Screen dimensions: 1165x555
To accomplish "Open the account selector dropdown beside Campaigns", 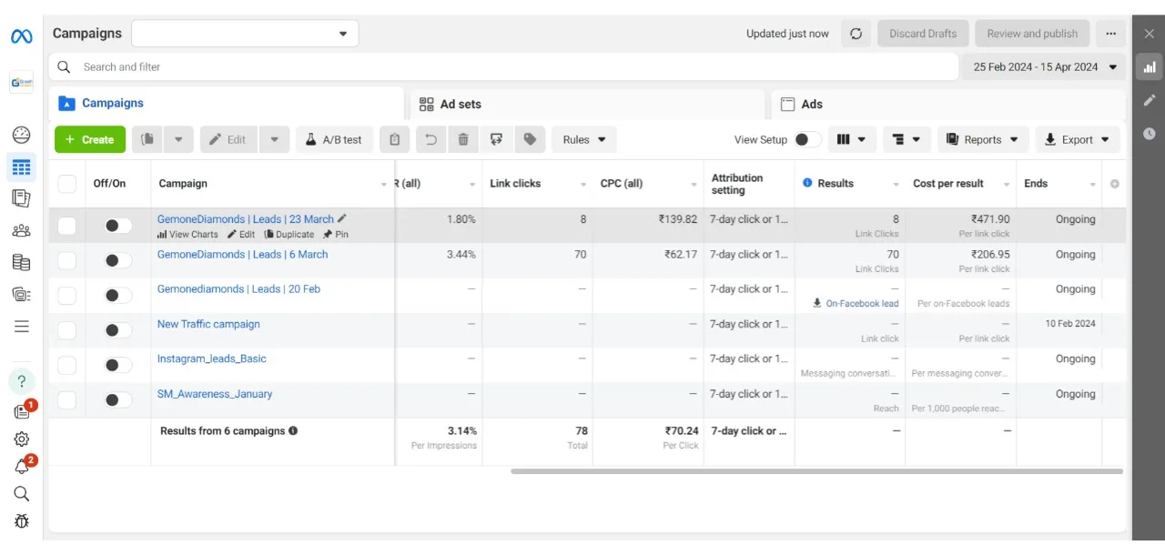I will tap(245, 34).
